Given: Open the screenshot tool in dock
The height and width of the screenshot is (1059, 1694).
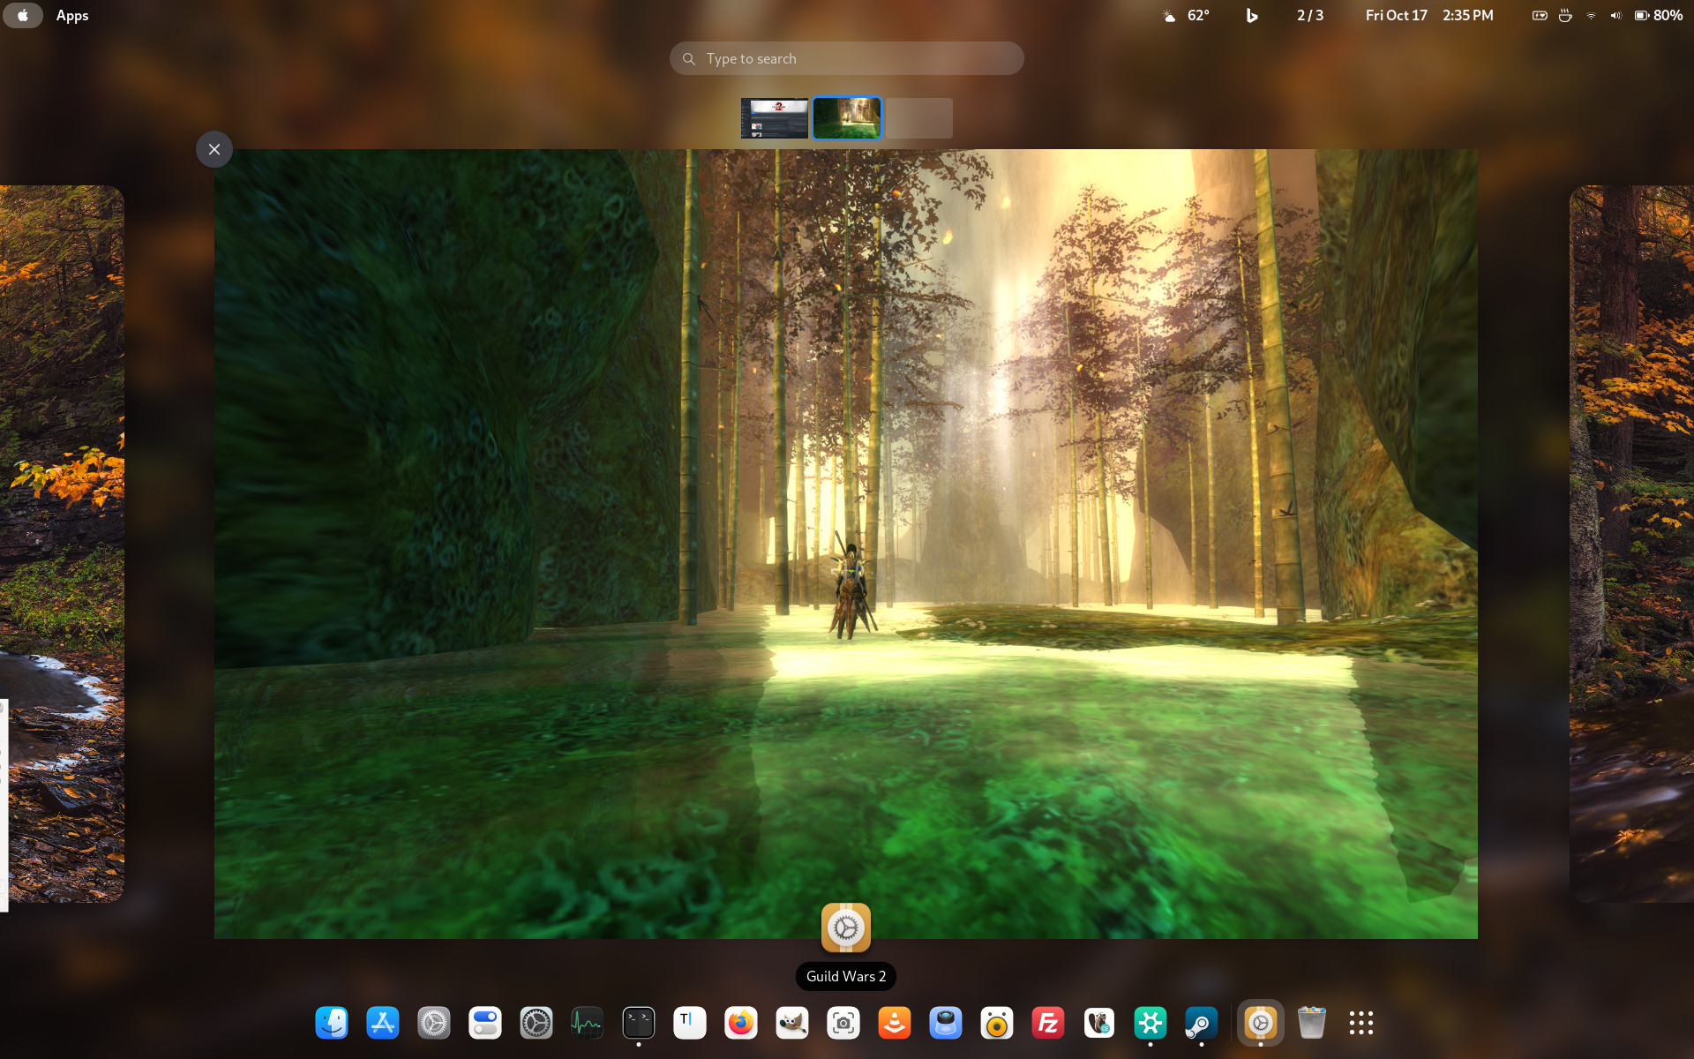Looking at the screenshot, I should (x=843, y=1023).
